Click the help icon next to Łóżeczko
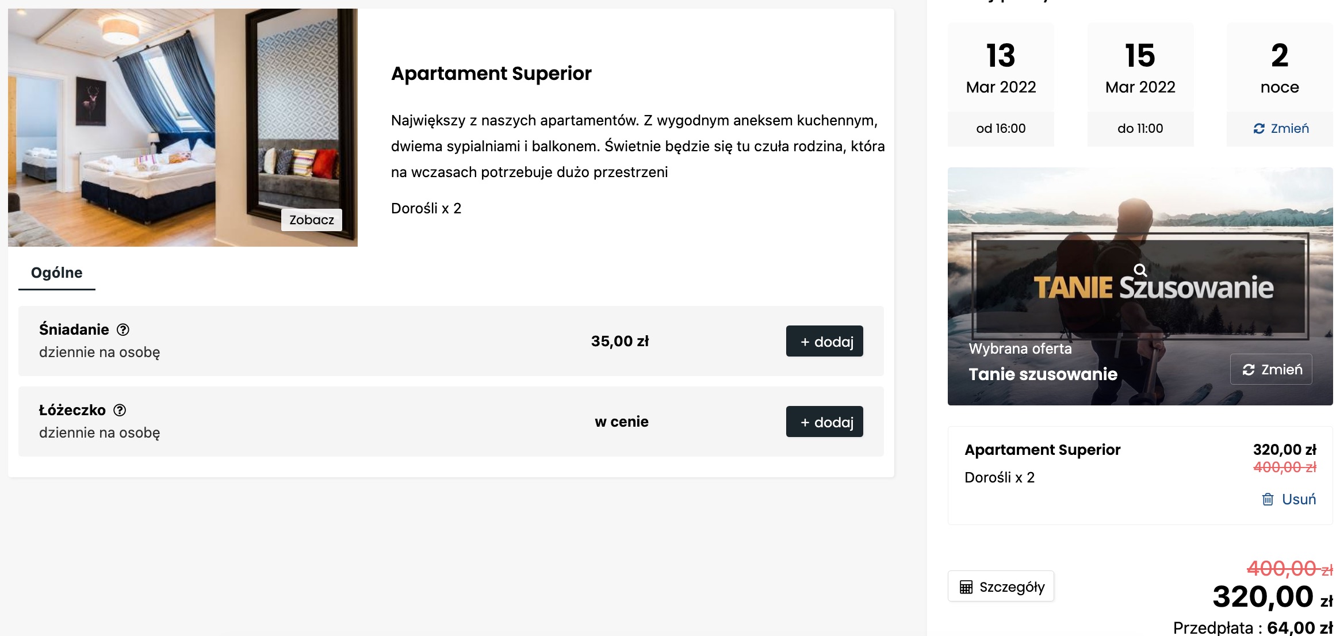The width and height of the screenshot is (1340, 636). [x=120, y=410]
